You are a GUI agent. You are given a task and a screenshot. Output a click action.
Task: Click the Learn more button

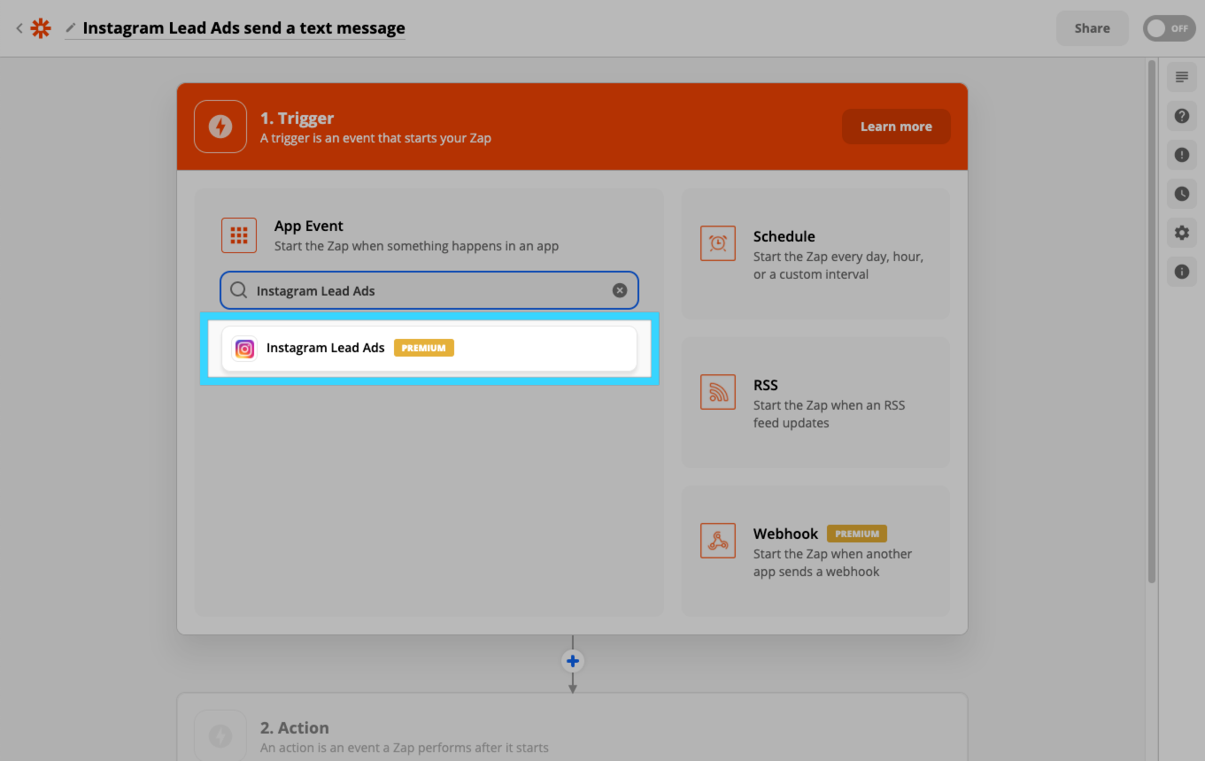click(896, 127)
